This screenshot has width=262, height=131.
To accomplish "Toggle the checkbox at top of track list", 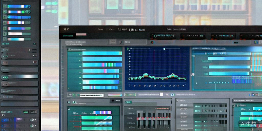I will [x=68, y=49].
